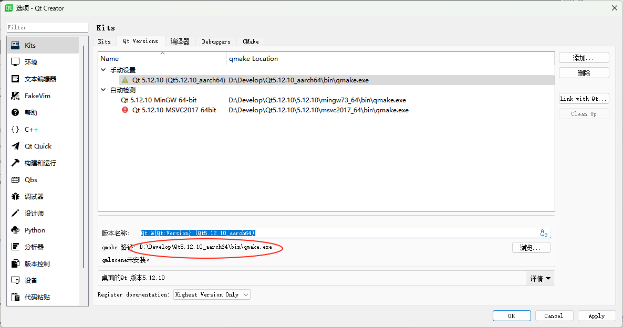Open the 文本编辑器 icon in sidebar
The width and height of the screenshot is (623, 328).
click(x=15, y=79)
